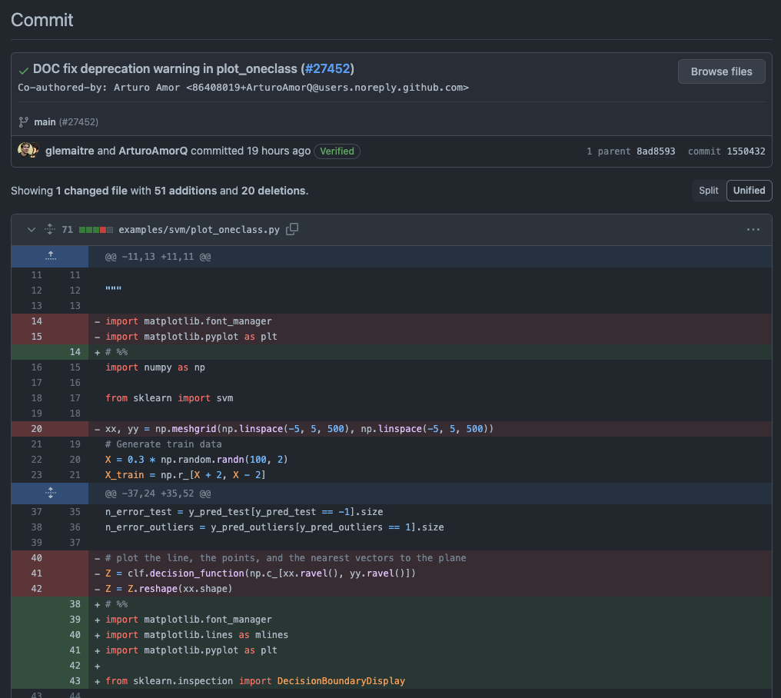Click the diffstat colored blocks next to 71

click(x=98, y=228)
